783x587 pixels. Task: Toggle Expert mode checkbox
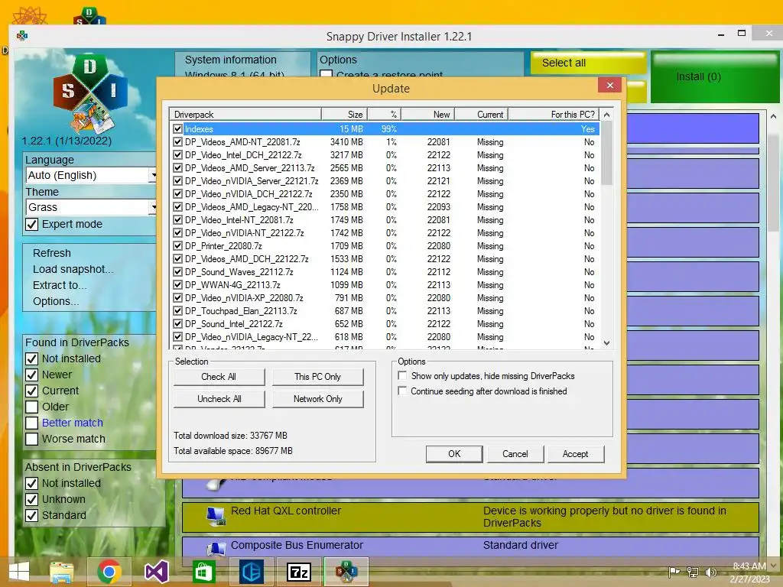click(x=32, y=224)
